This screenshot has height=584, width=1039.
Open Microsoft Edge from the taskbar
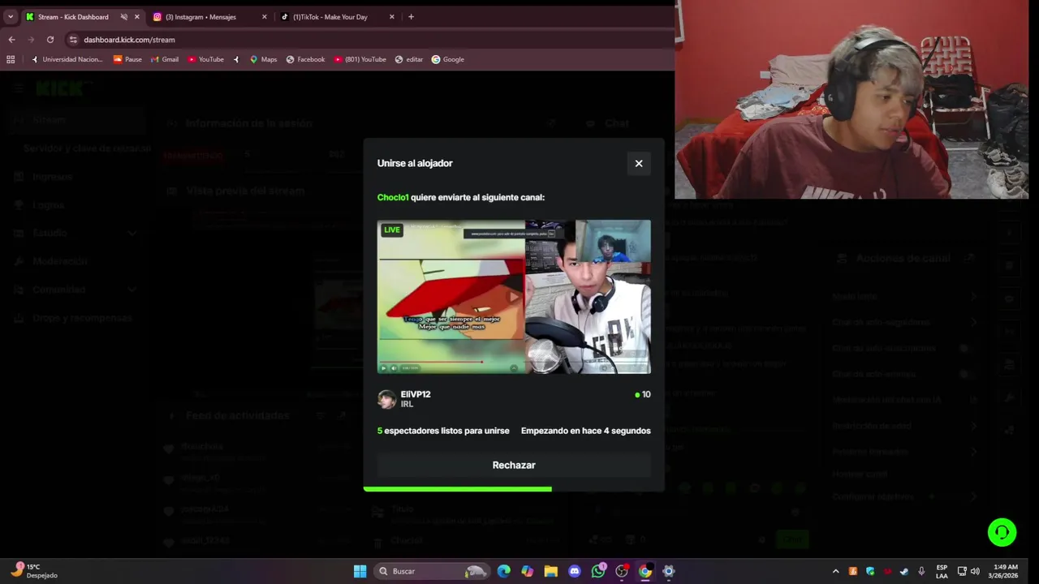pyautogui.click(x=504, y=571)
